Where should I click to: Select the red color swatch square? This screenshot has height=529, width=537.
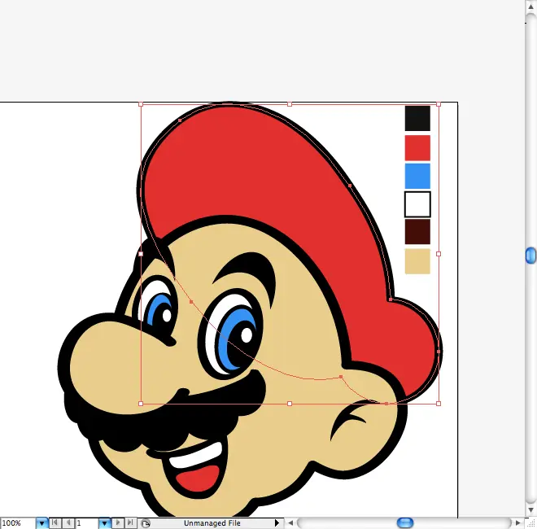pyautogui.click(x=417, y=147)
